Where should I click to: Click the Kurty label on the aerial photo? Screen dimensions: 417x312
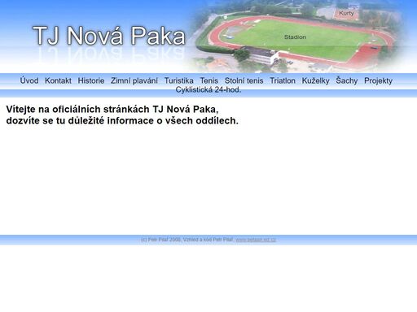pos(346,13)
